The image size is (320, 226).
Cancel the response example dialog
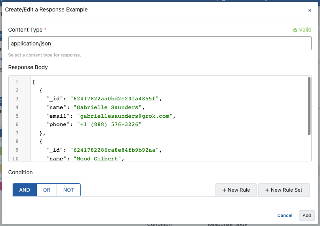coord(285,215)
